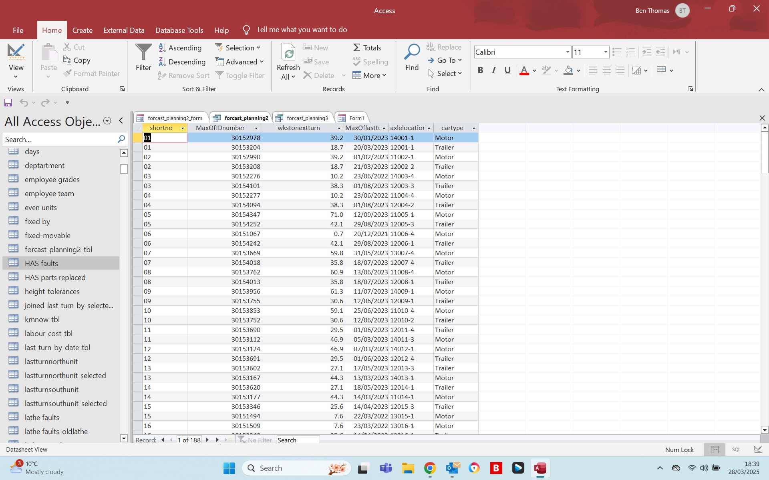Toggle Bold text formatting
Screen dimensions: 769x480
point(480,70)
